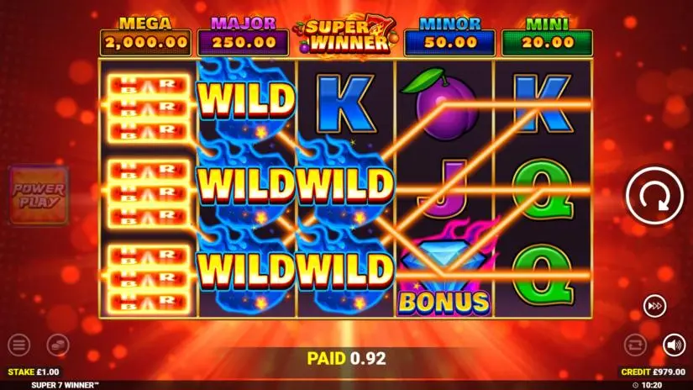Click the Paid 0.92 win display
Screen dimensions: 693x390
pos(346,358)
